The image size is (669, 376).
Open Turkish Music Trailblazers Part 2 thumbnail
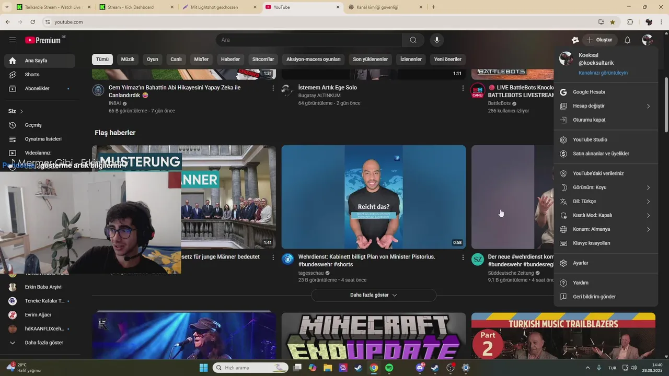[563, 336]
